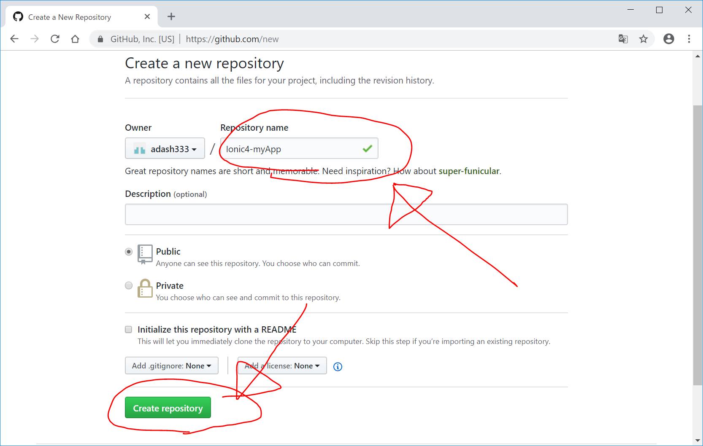
Task: Click the browser back arrow icon
Action: pos(14,39)
